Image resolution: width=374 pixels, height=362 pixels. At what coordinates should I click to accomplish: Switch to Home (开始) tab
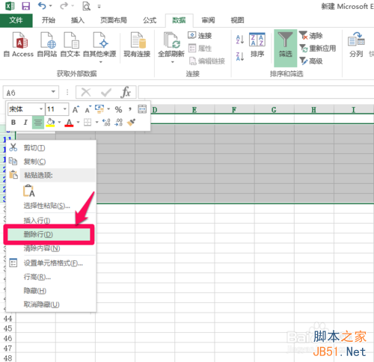pyautogui.click(x=49, y=20)
